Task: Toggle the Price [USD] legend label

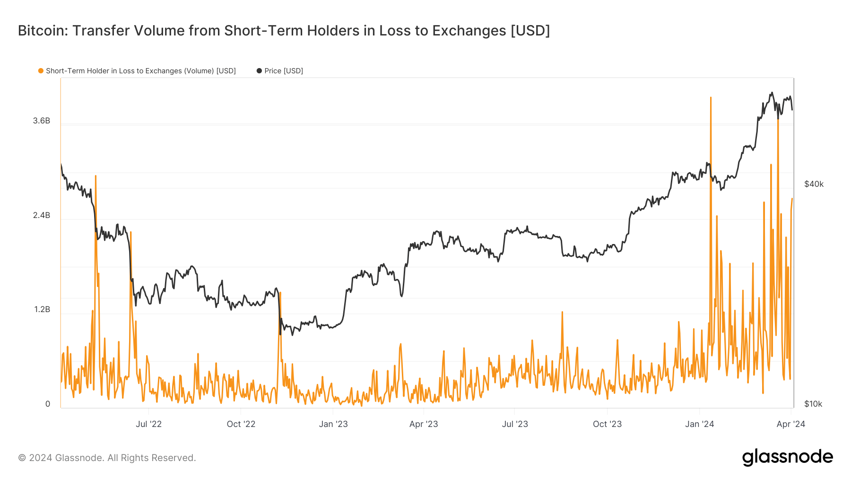Action: (x=283, y=71)
